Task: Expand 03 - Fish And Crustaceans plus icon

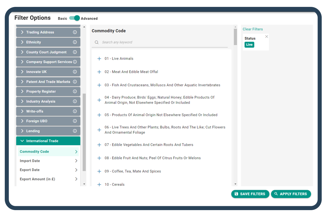Action: coord(99,85)
